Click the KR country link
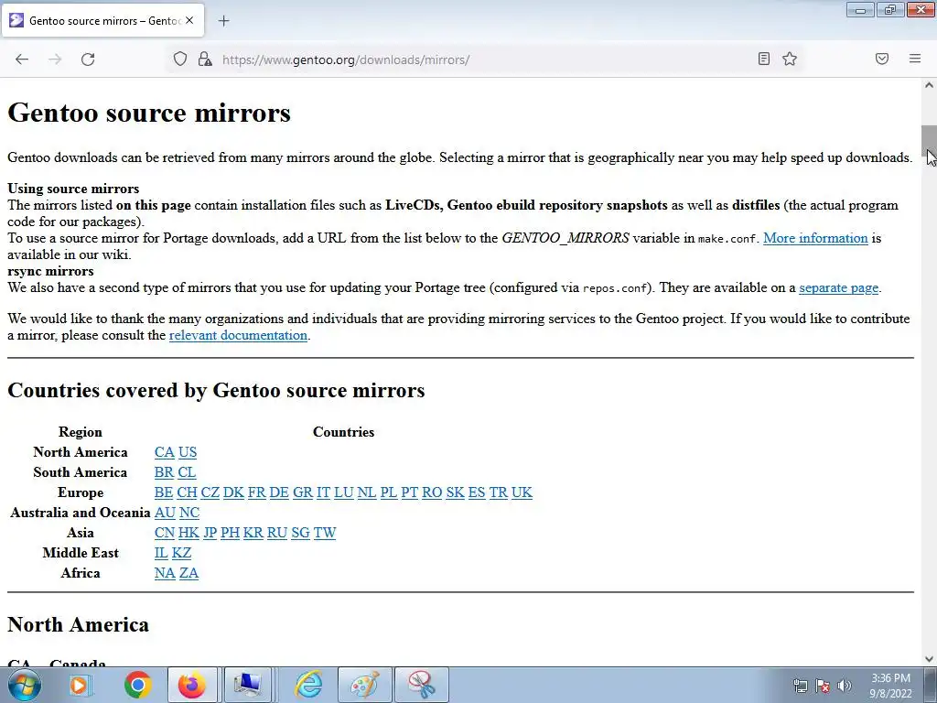 [253, 533]
